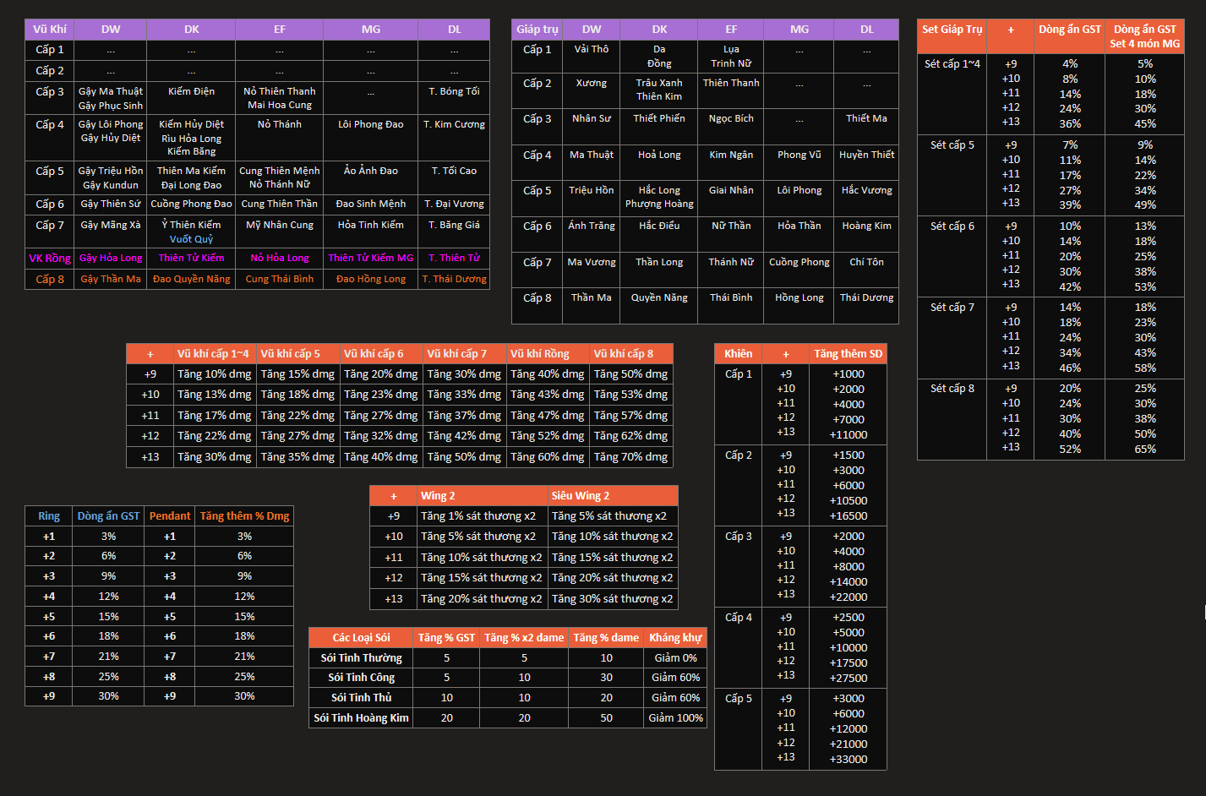The image size is (1206, 796).
Task: Select the "Tăng 30% sát thương x2" cell
Action: [x=613, y=599]
